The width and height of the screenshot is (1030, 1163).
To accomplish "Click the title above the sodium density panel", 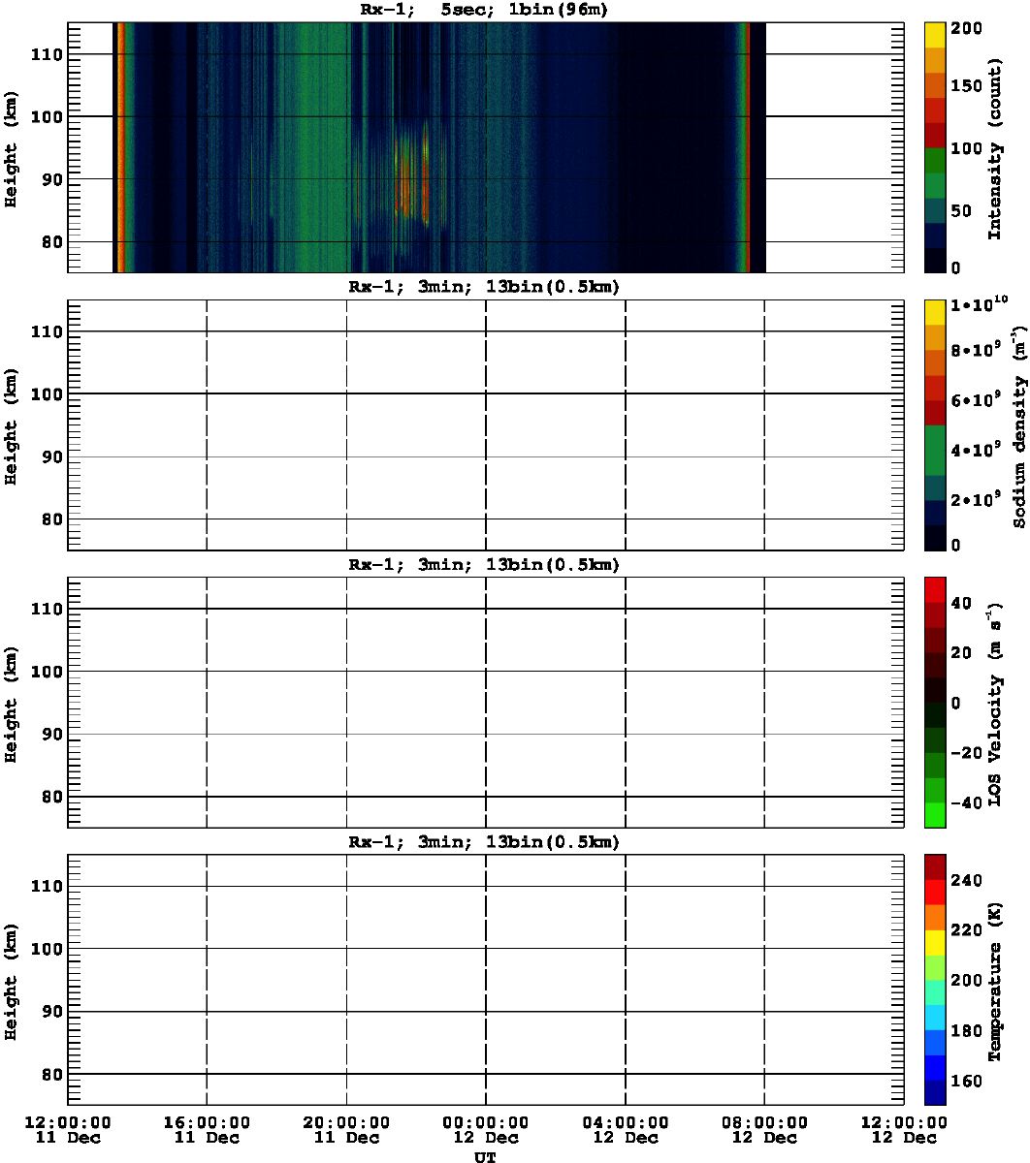I will (484, 288).
